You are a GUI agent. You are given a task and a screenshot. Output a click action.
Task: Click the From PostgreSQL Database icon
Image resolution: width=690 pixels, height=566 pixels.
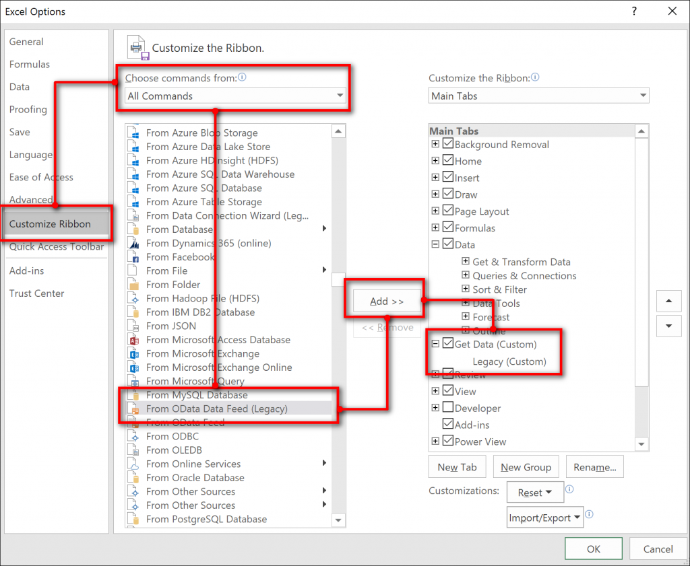point(133,519)
